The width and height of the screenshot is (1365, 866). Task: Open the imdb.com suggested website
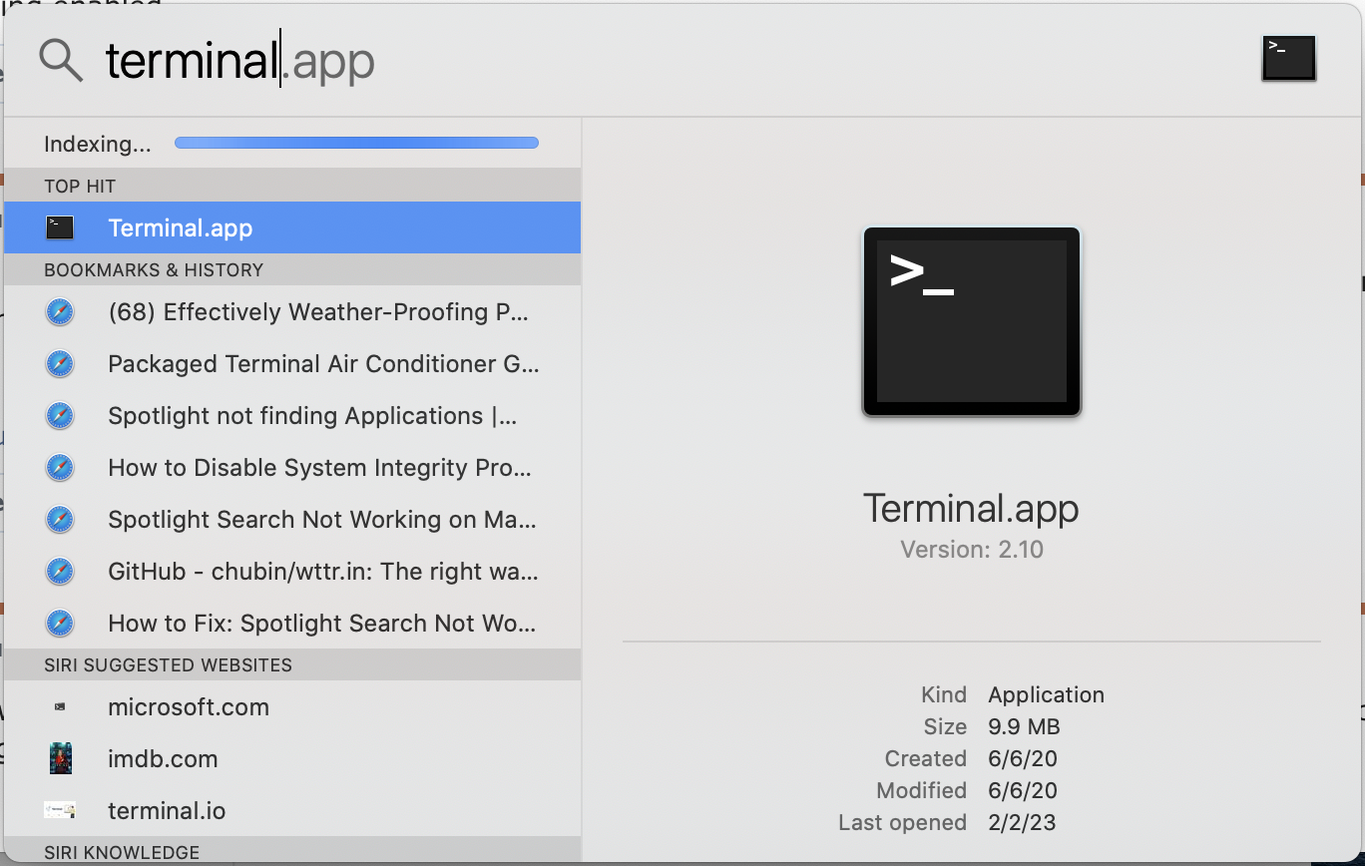click(292, 759)
